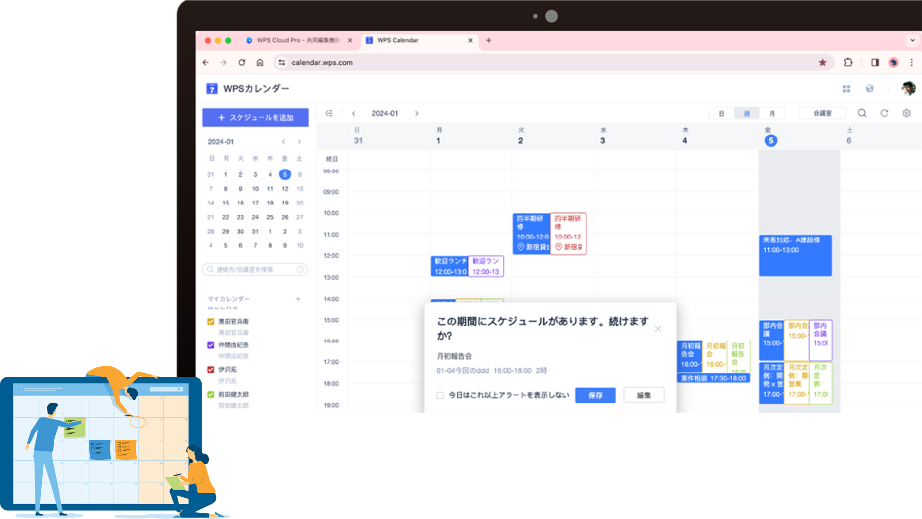
Task: Select January 12 in the mini calendar
Action: click(285, 189)
